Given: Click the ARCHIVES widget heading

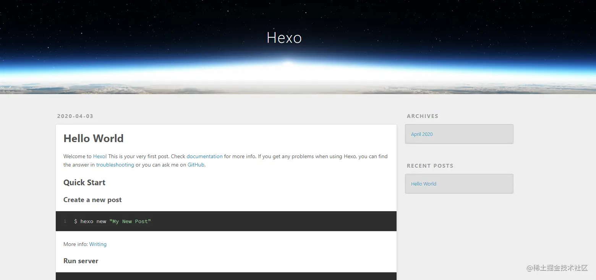Looking at the screenshot, I should click(423, 116).
